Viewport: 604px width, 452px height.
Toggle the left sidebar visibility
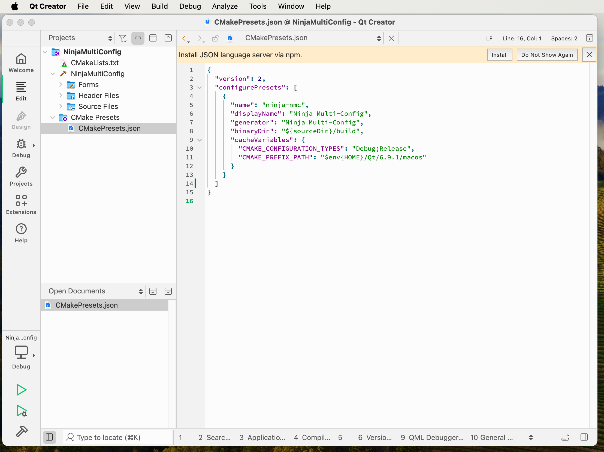click(x=49, y=437)
